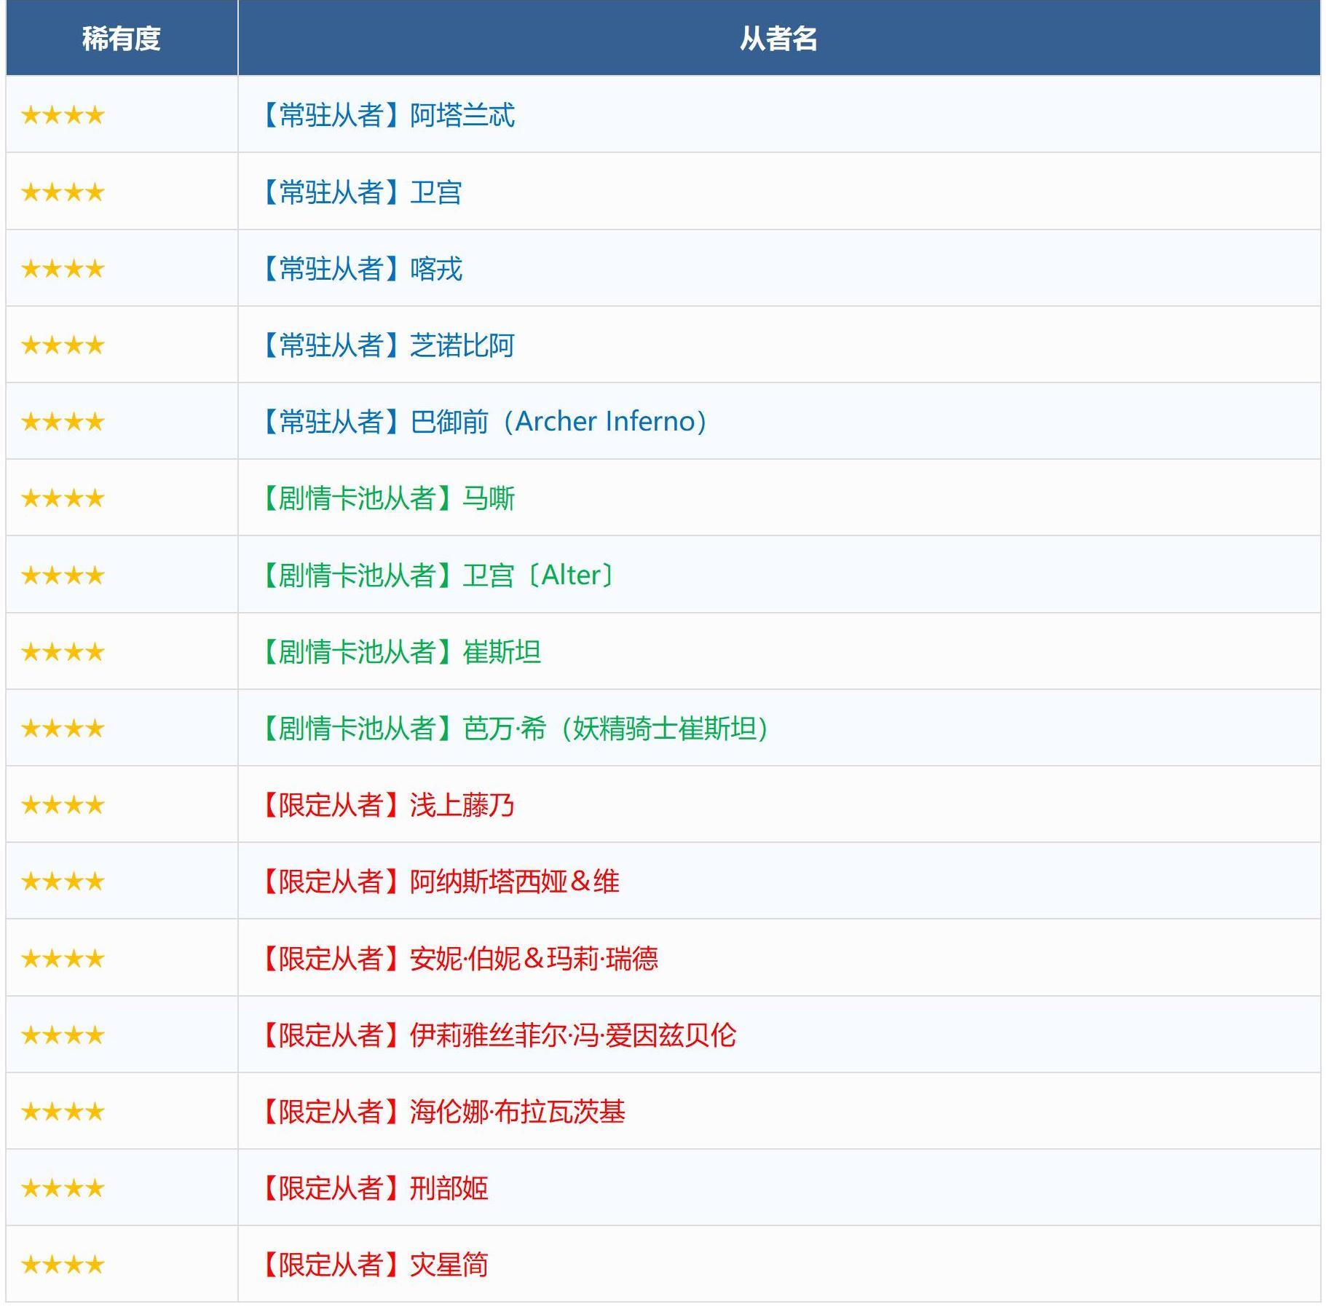Click the star rating in 马嘶 row
Viewport: 1326px width, 1307px height.
[x=63, y=498]
